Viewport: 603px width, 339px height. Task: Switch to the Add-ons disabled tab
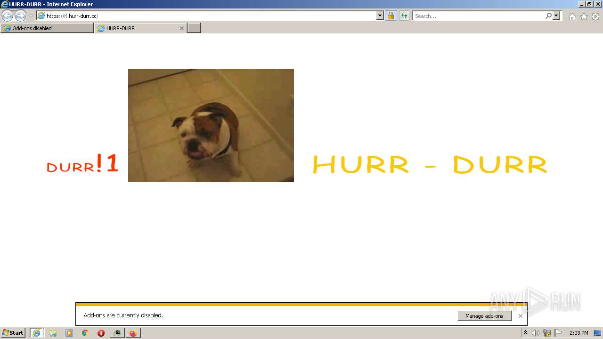click(47, 28)
